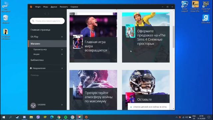Open the FIFA promo tile Главная игра мира
Screen dimensions: 213x120
tap(93, 38)
